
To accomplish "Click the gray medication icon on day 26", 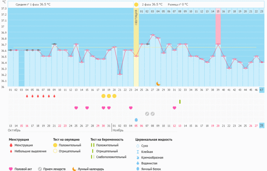I will coord(147,114).
